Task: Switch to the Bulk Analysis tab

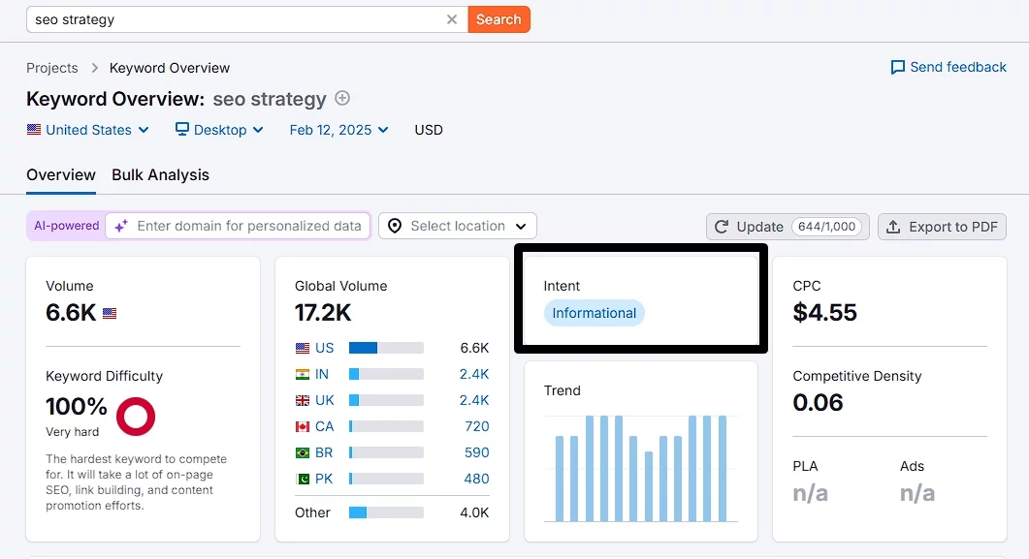Action: pos(160,175)
